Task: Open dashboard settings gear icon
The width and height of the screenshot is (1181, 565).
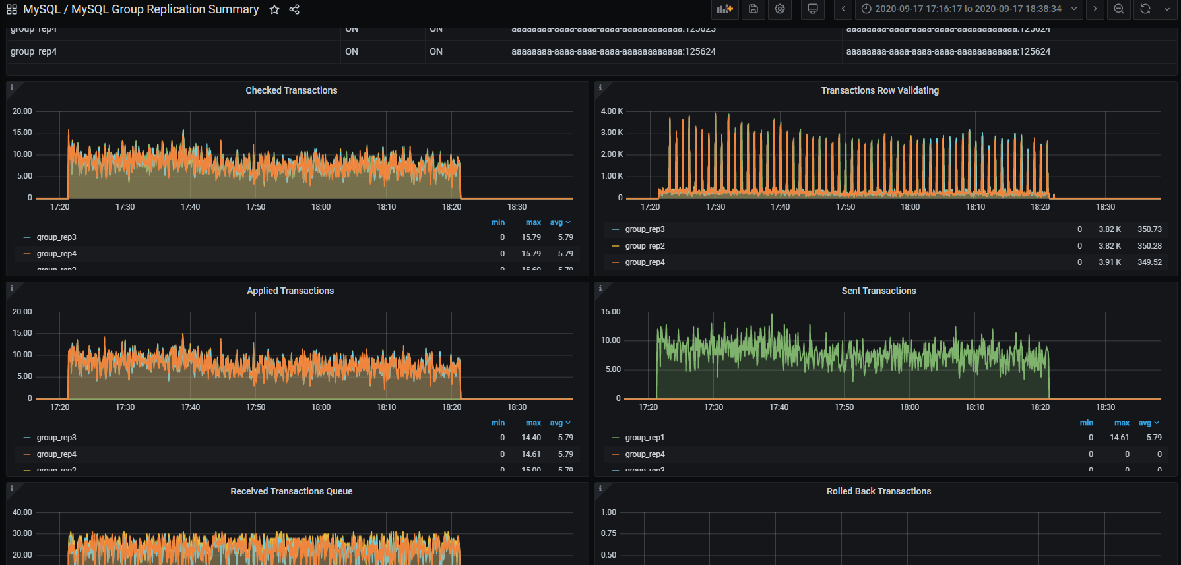Action: pyautogui.click(x=780, y=9)
